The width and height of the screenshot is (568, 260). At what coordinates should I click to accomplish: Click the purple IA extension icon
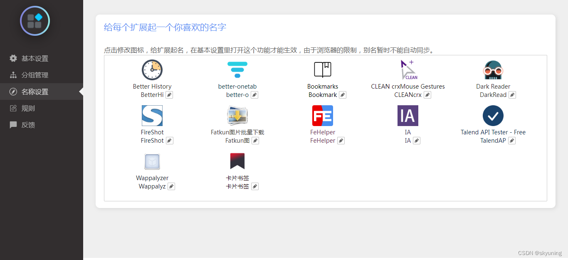coord(408,116)
